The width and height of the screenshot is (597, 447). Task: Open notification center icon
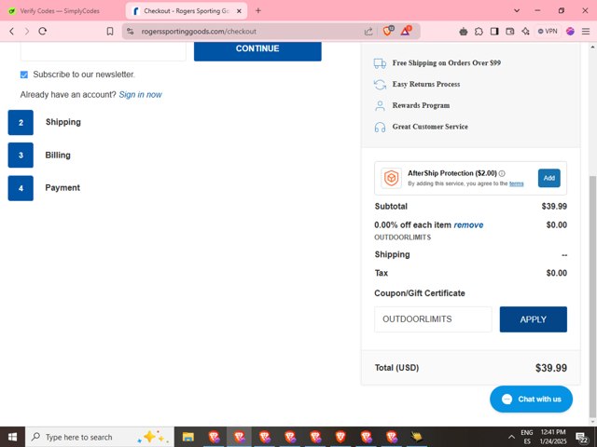pos(582,437)
